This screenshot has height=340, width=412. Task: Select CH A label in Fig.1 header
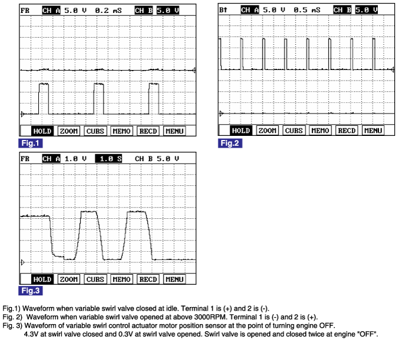51,11
